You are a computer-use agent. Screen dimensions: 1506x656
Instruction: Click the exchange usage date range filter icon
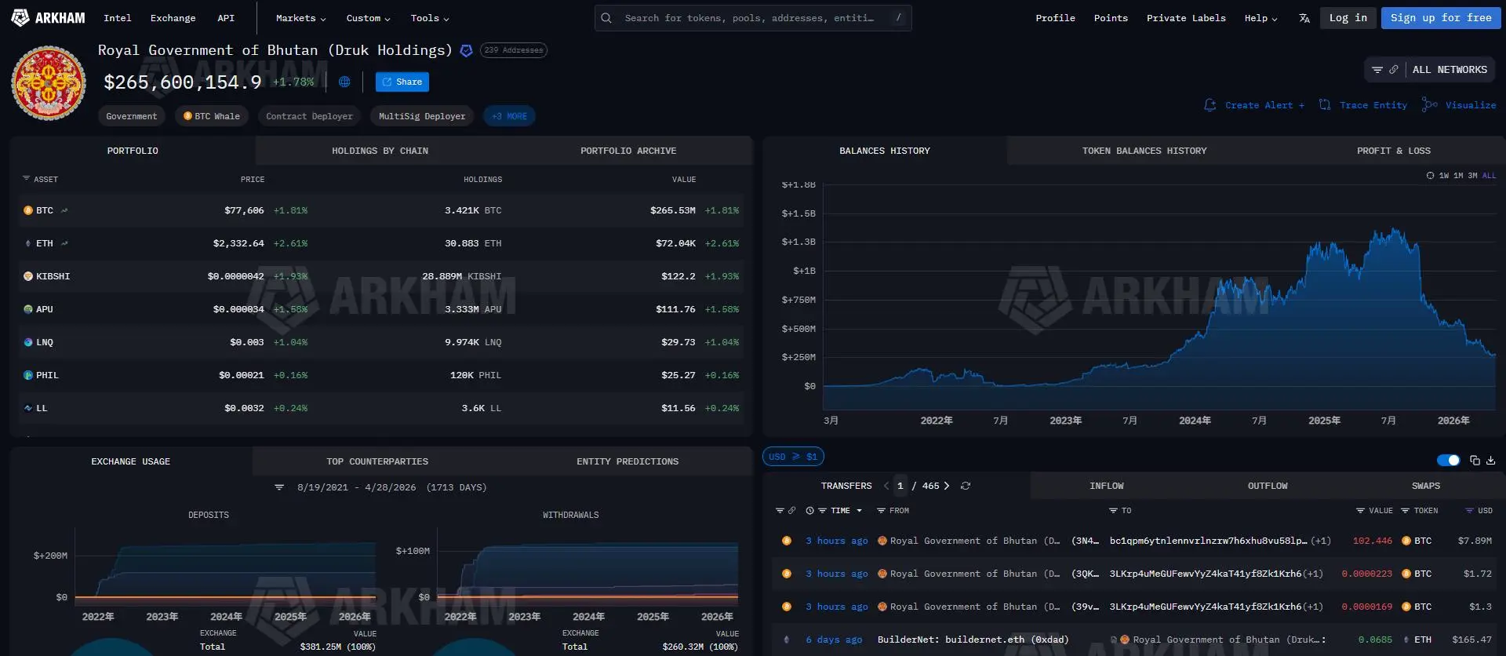click(x=279, y=487)
